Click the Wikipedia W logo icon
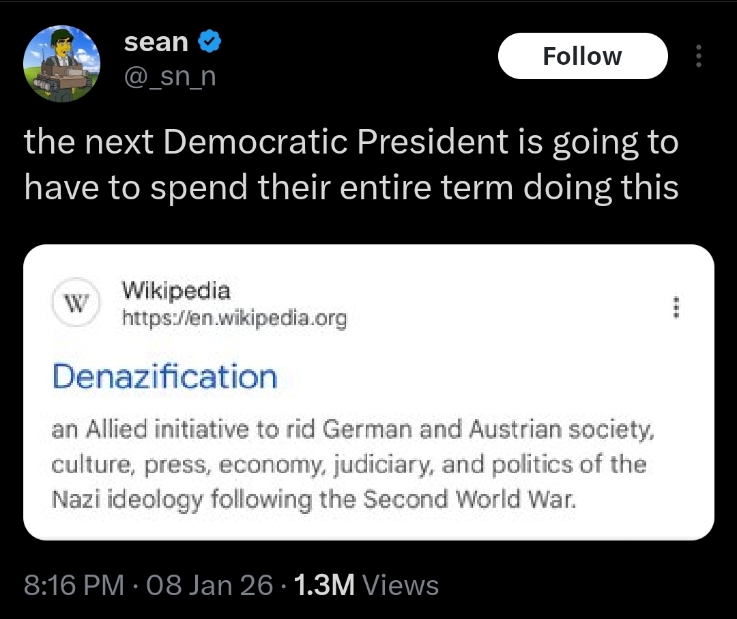This screenshot has width=737, height=619. (76, 302)
